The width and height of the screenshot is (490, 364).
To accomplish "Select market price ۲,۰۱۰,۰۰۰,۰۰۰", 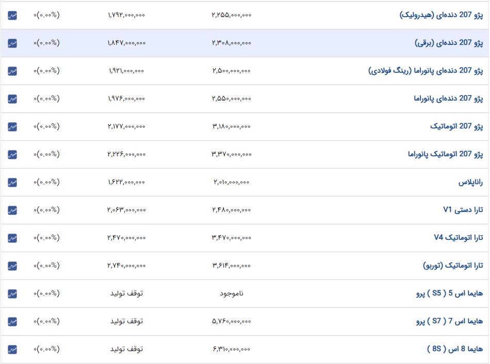I will coord(231,182).
